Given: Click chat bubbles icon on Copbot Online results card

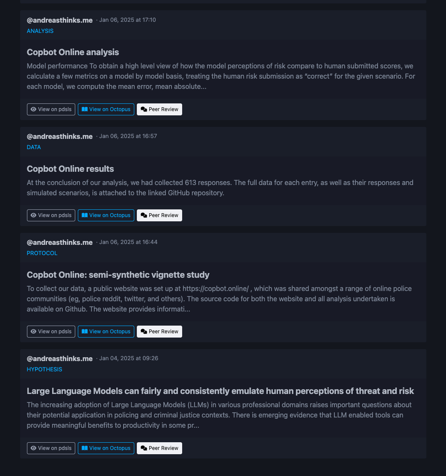Looking at the screenshot, I should point(144,215).
